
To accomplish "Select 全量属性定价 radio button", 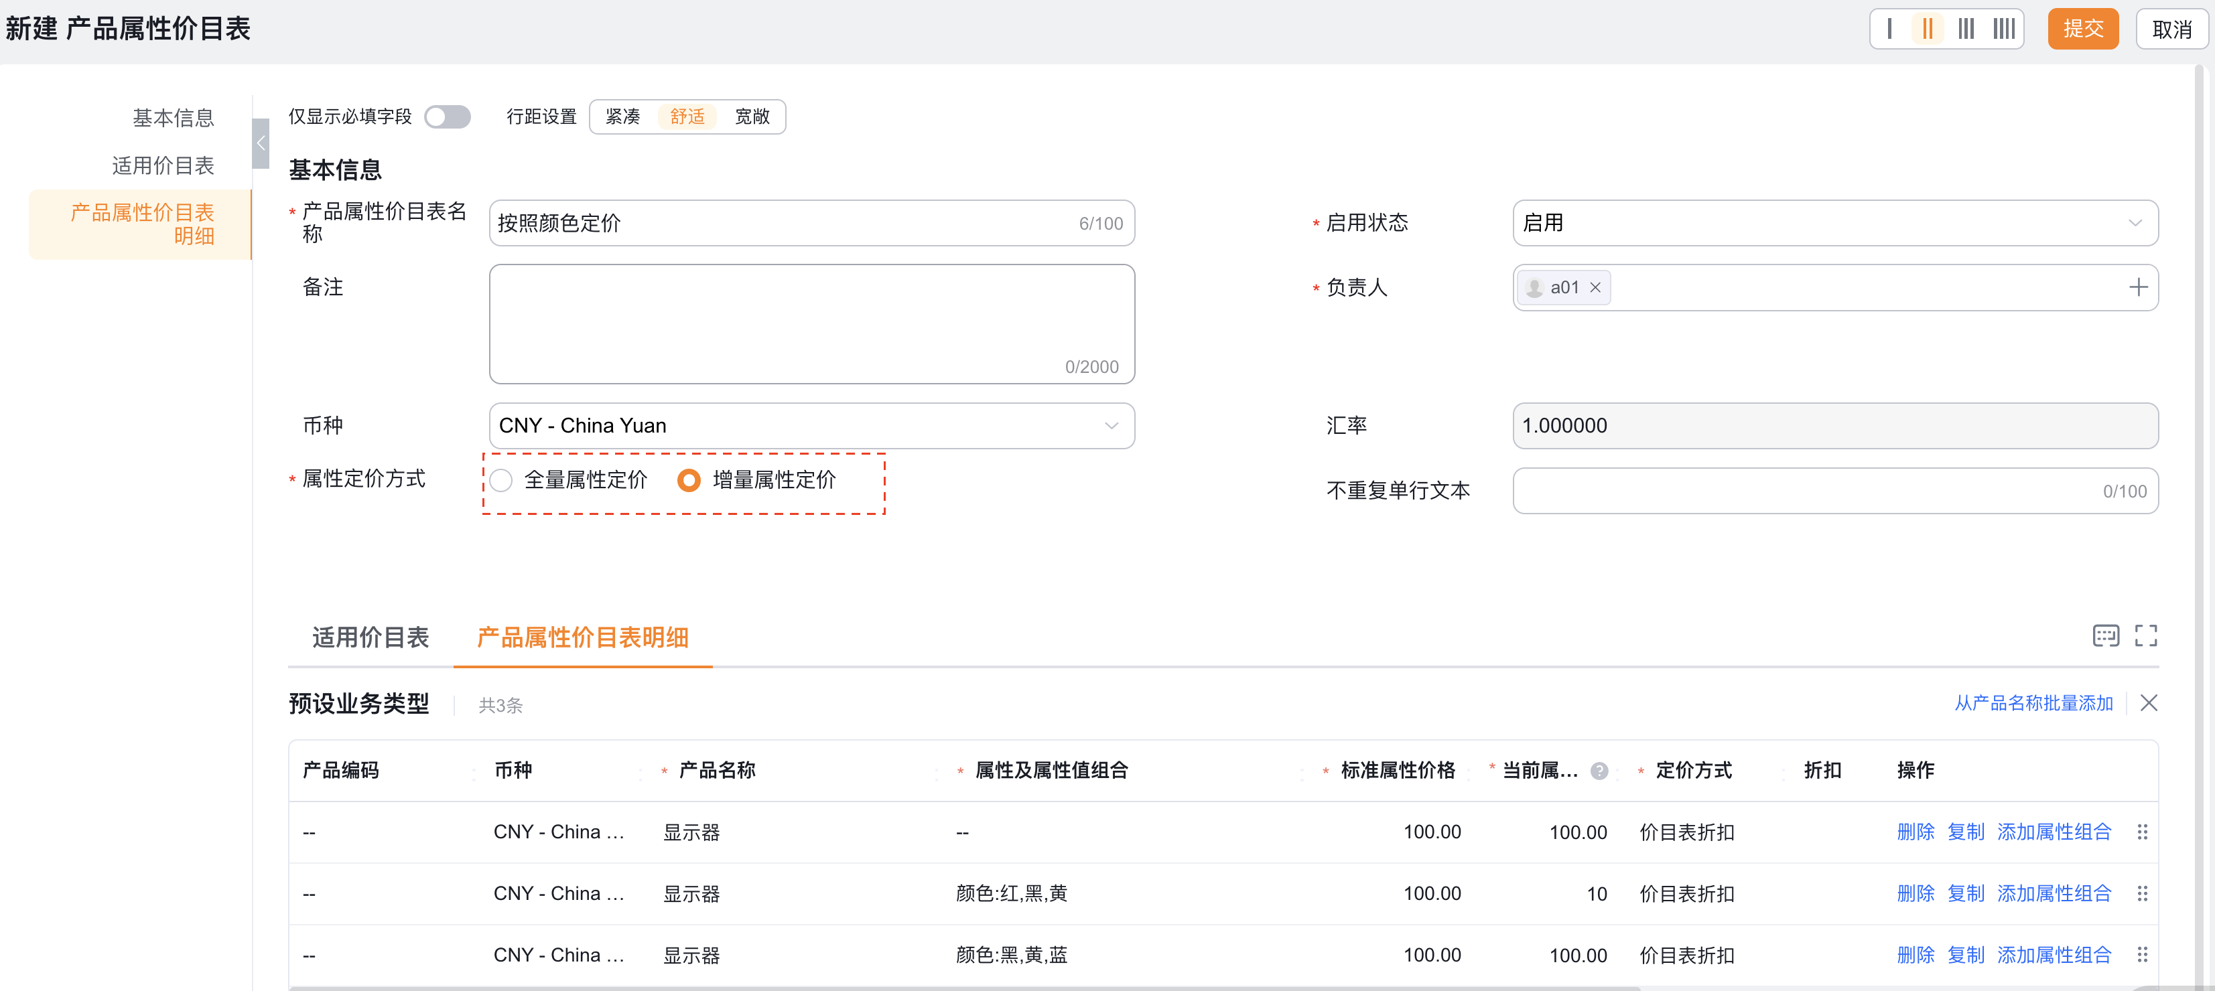I will [x=501, y=481].
